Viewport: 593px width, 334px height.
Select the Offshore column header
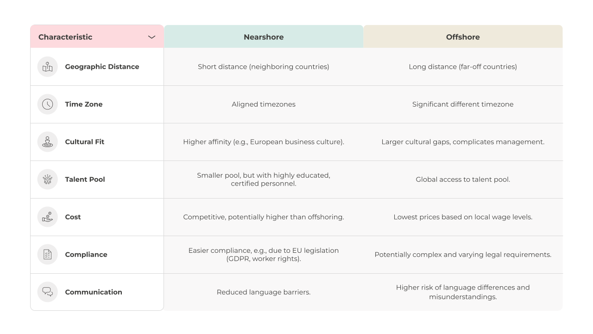coord(463,37)
